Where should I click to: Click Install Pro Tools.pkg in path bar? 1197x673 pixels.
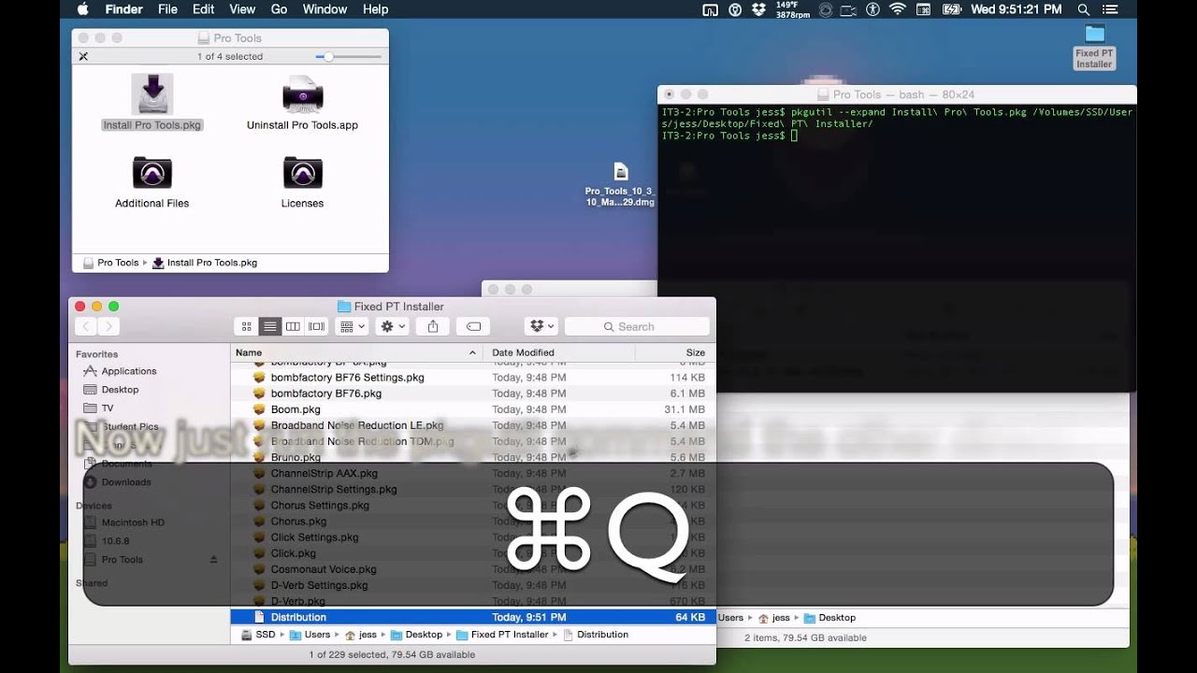[x=205, y=263]
